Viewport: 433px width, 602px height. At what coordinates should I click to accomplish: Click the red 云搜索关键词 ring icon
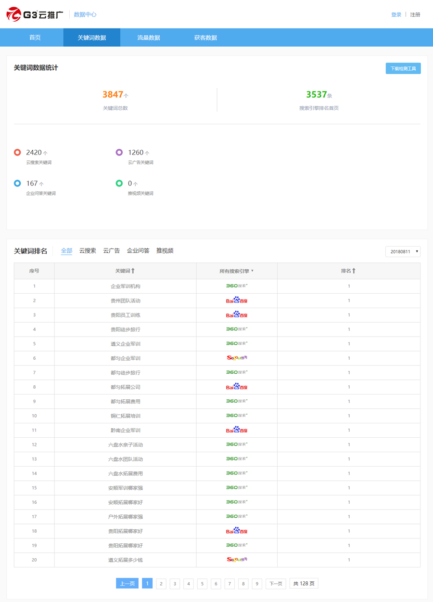[x=17, y=152]
